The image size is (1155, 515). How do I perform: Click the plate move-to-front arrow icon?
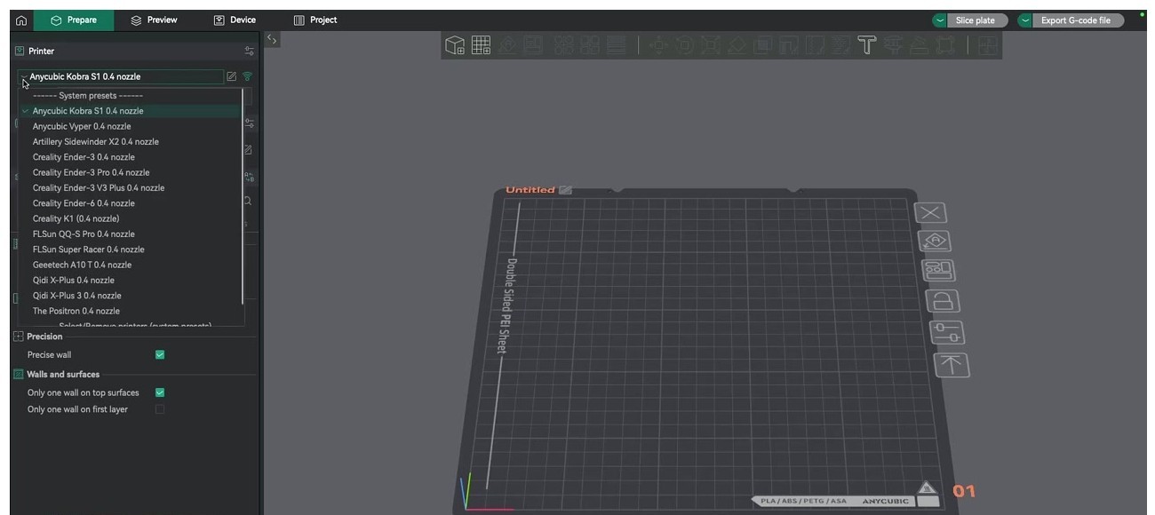point(952,365)
